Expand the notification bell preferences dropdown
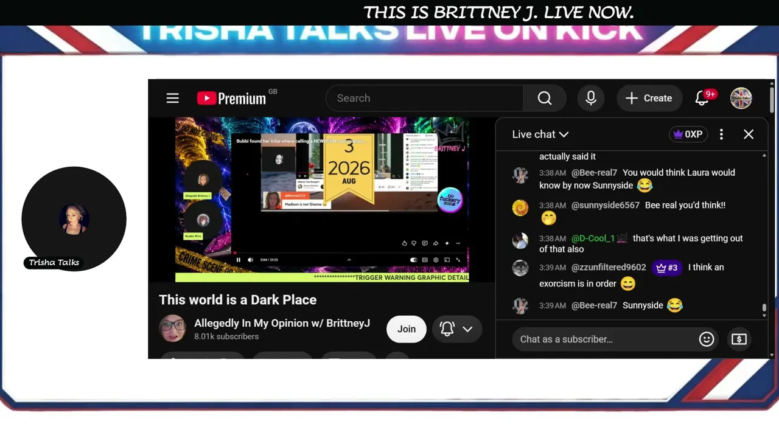This screenshot has height=438, width=779. click(457, 329)
